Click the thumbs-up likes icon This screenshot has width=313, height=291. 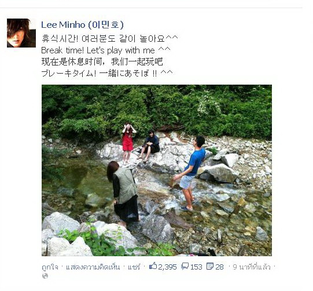[153, 266]
